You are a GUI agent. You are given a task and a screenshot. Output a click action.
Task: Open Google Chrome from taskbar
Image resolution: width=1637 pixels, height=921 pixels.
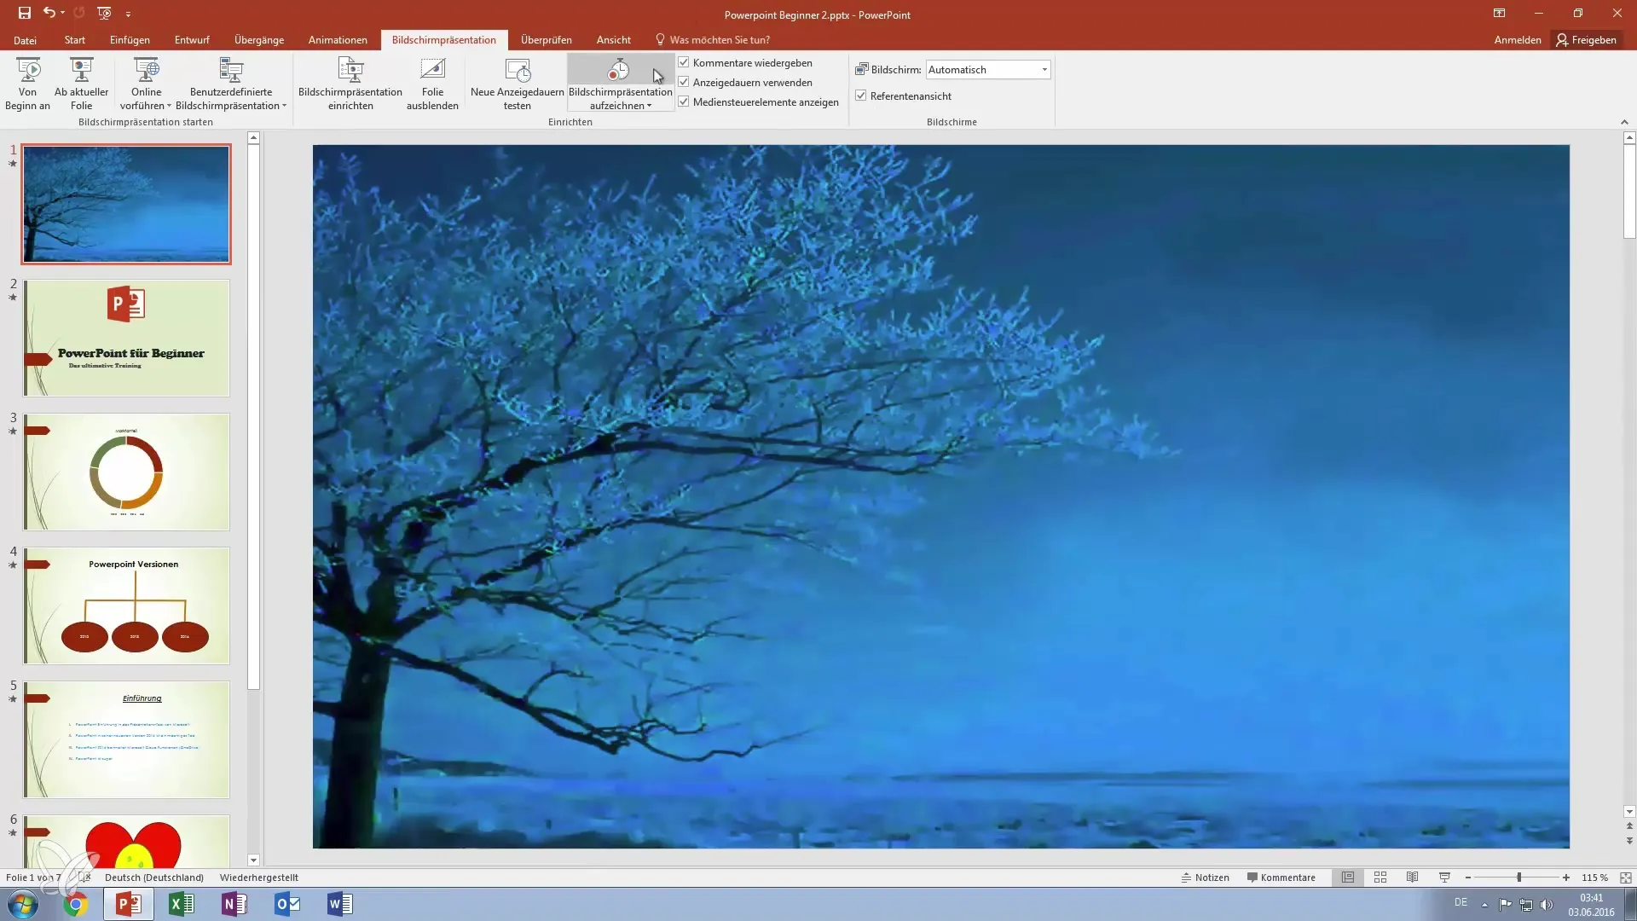coord(76,904)
